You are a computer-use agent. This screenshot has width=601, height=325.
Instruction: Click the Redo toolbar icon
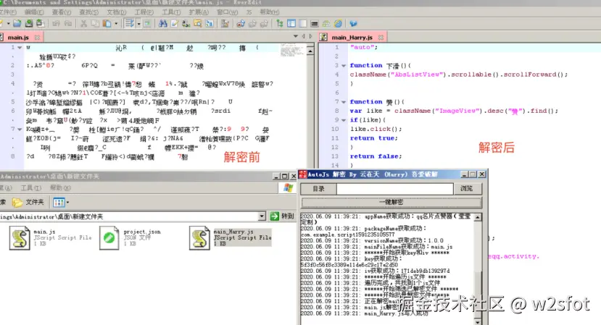point(68,24)
